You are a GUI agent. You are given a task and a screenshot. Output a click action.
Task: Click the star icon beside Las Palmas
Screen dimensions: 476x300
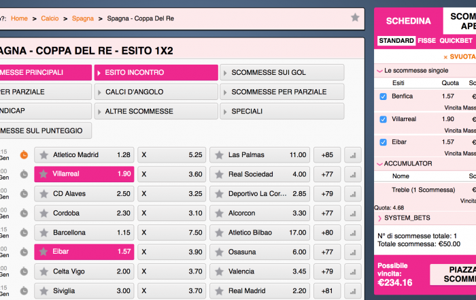219,155
